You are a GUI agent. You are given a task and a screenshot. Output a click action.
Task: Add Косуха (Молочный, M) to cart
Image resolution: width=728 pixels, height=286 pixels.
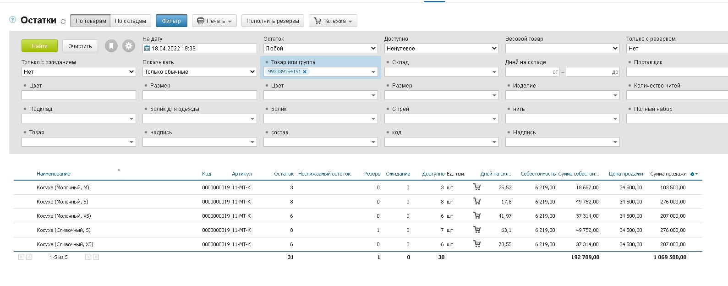477,187
